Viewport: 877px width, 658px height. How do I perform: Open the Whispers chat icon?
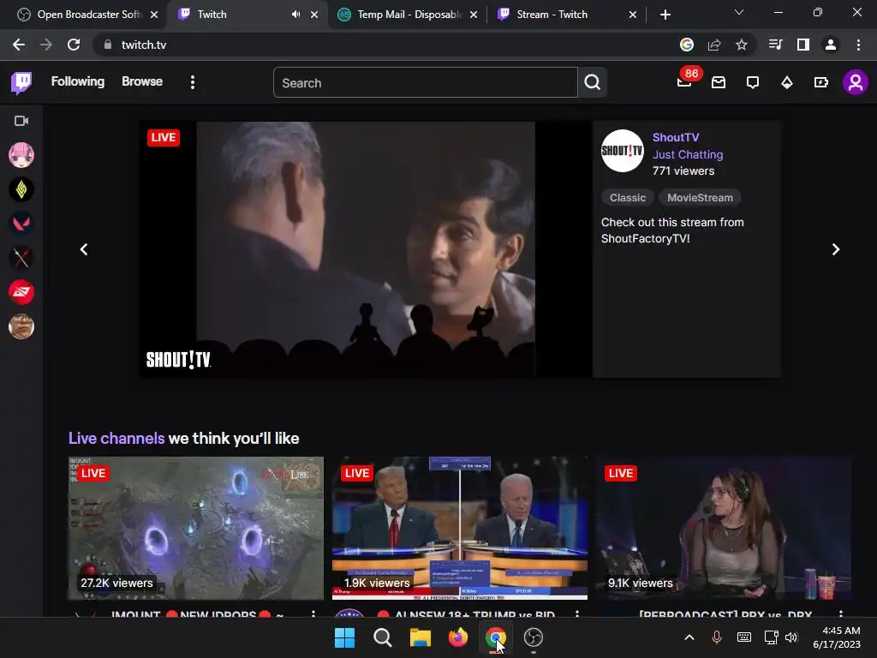[x=753, y=83]
